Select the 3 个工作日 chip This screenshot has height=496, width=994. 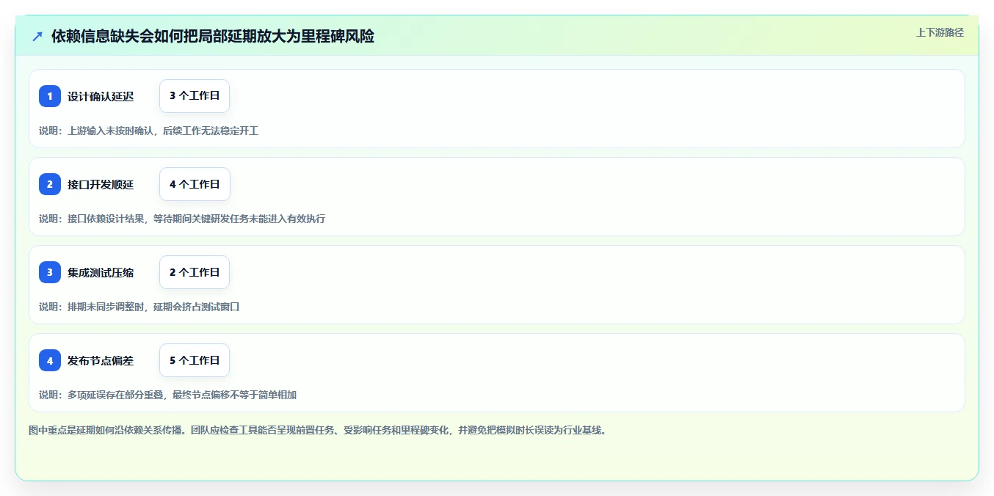195,96
